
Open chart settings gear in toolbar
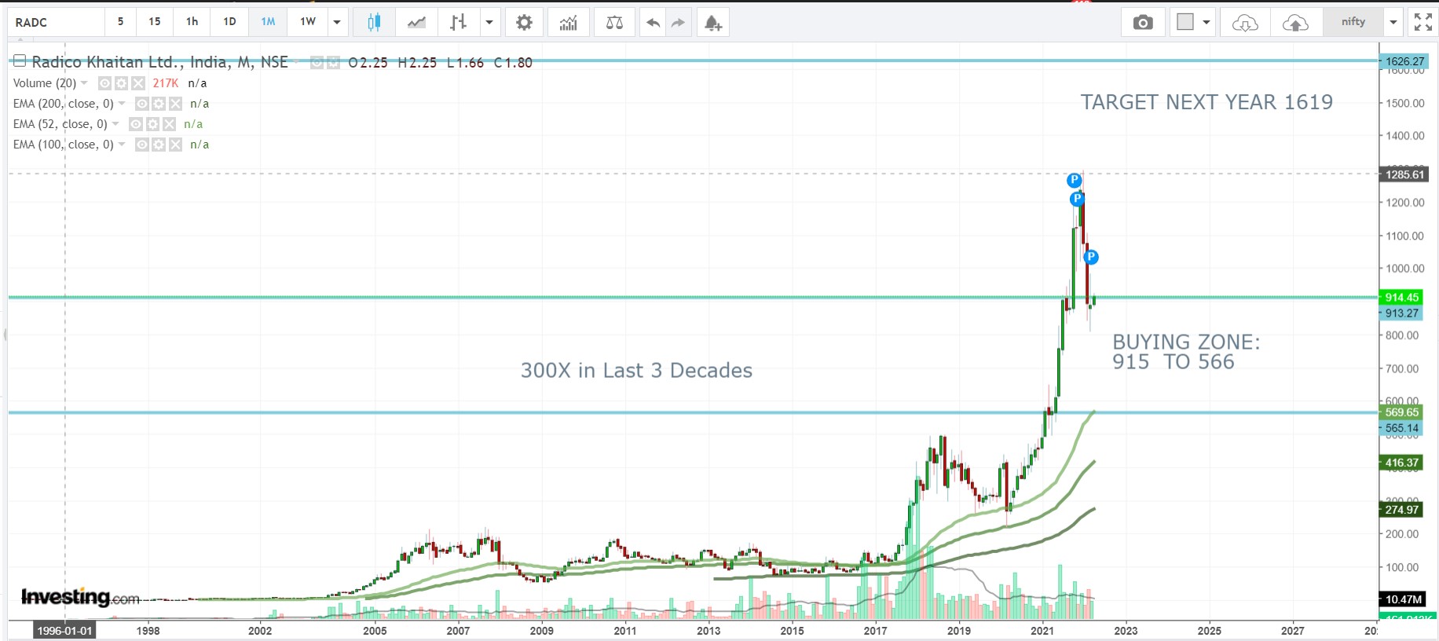point(524,22)
